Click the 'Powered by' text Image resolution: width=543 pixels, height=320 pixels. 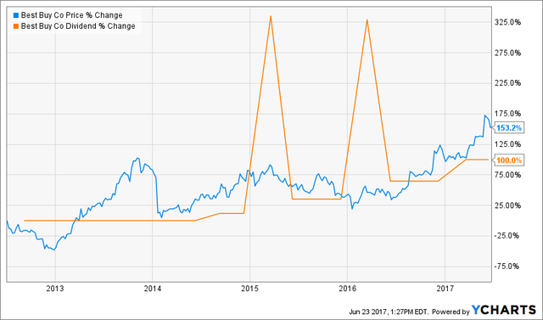click(x=451, y=312)
